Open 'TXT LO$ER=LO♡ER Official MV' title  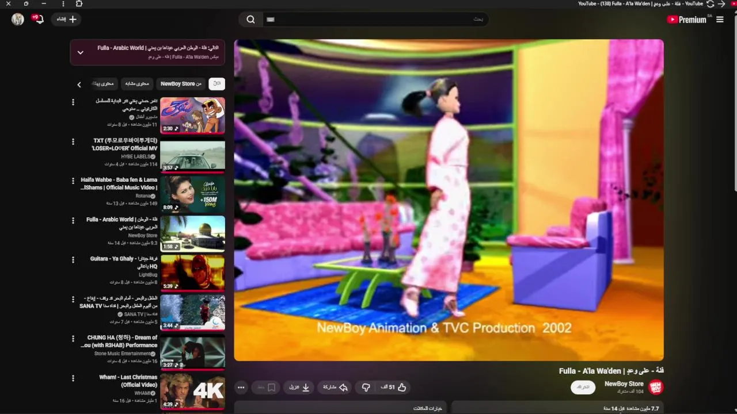tap(124, 144)
